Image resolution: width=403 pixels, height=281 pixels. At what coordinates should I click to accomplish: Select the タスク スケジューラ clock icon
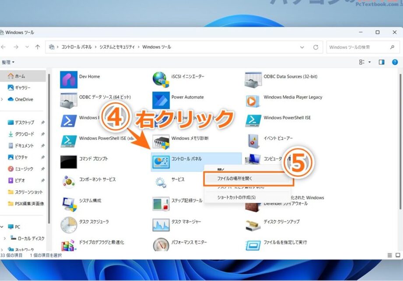pos(69,225)
